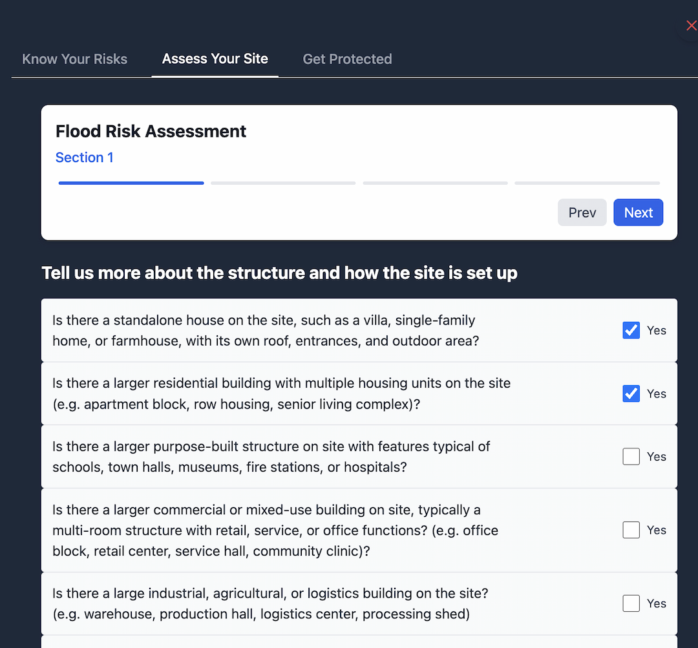This screenshot has height=648, width=698.
Task: Click the Next button
Action: pos(638,213)
